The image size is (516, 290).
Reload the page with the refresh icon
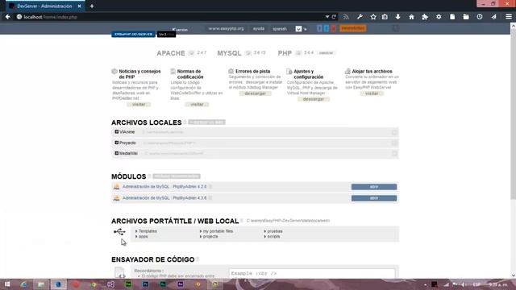[334, 17]
